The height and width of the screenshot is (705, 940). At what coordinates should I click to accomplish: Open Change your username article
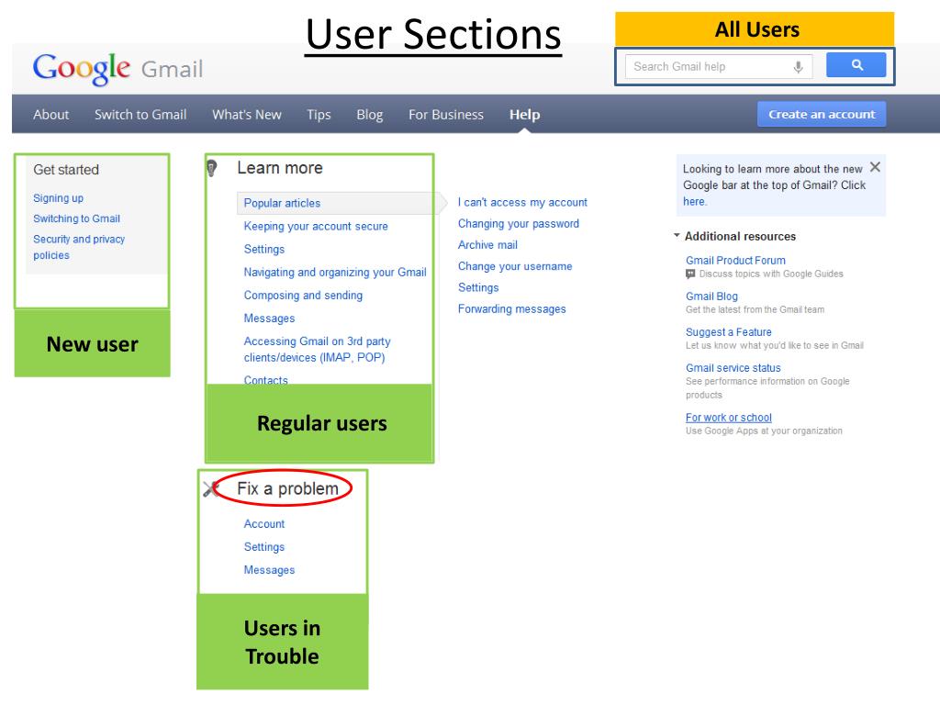[x=515, y=266]
